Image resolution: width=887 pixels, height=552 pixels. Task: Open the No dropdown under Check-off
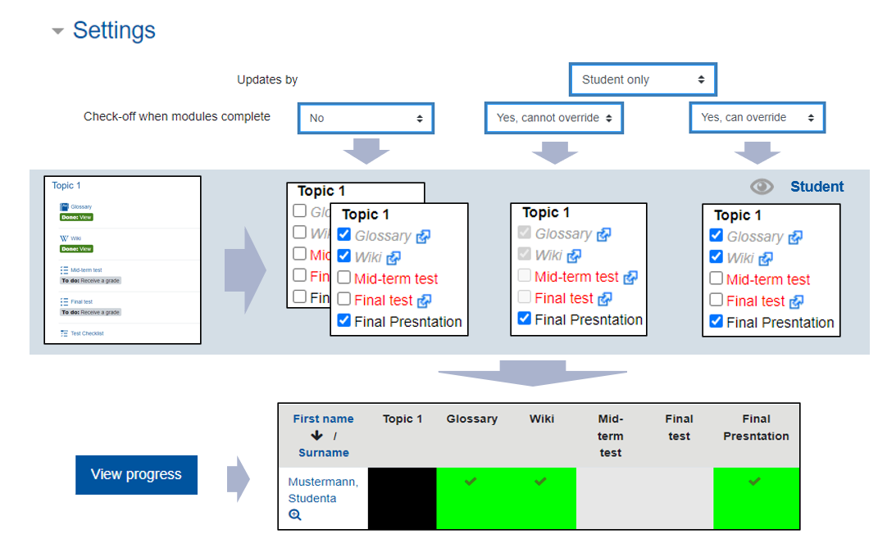click(x=366, y=118)
